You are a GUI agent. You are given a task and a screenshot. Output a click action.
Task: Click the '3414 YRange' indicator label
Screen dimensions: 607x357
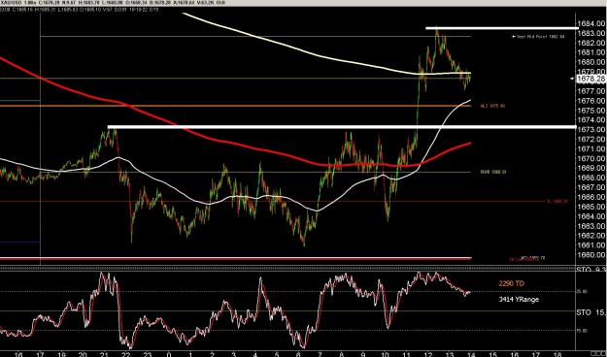pos(519,300)
